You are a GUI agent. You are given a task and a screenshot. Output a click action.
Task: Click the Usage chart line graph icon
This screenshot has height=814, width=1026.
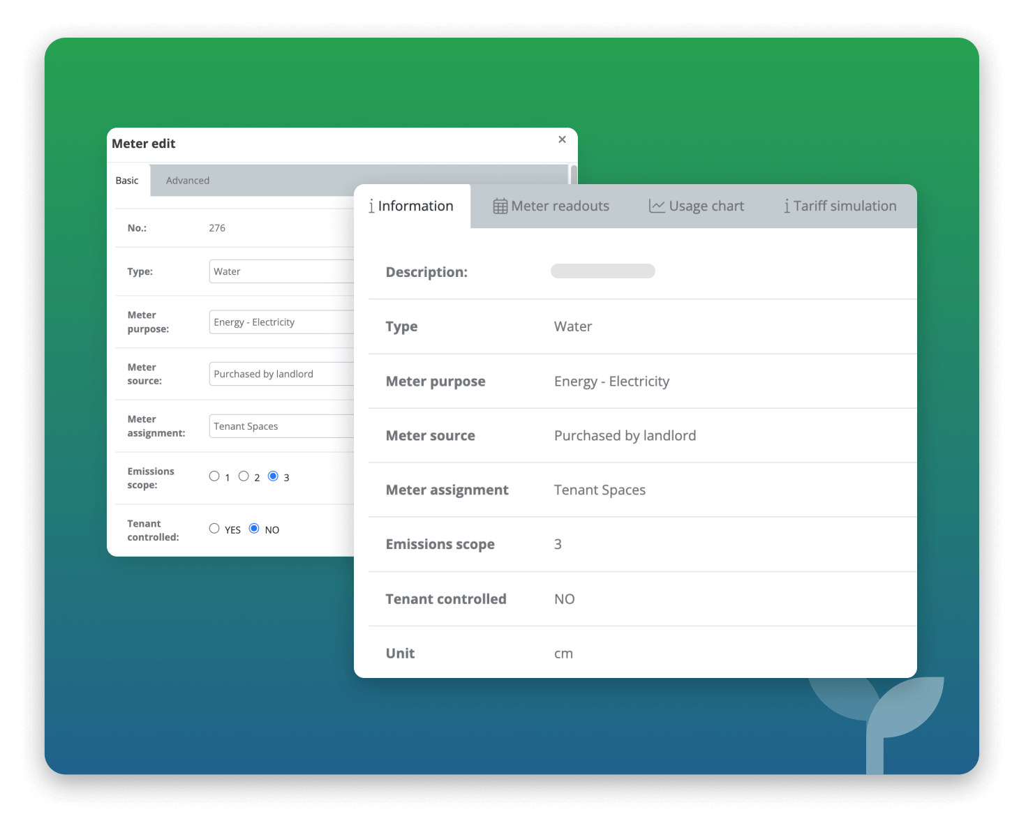[x=657, y=206]
